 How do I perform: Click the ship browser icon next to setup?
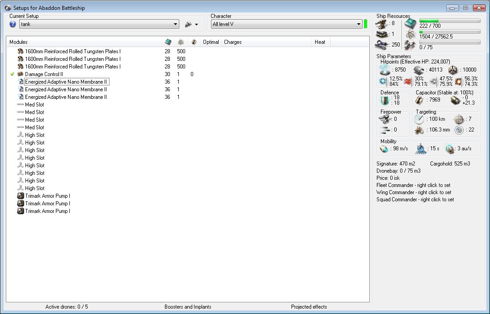click(x=188, y=24)
